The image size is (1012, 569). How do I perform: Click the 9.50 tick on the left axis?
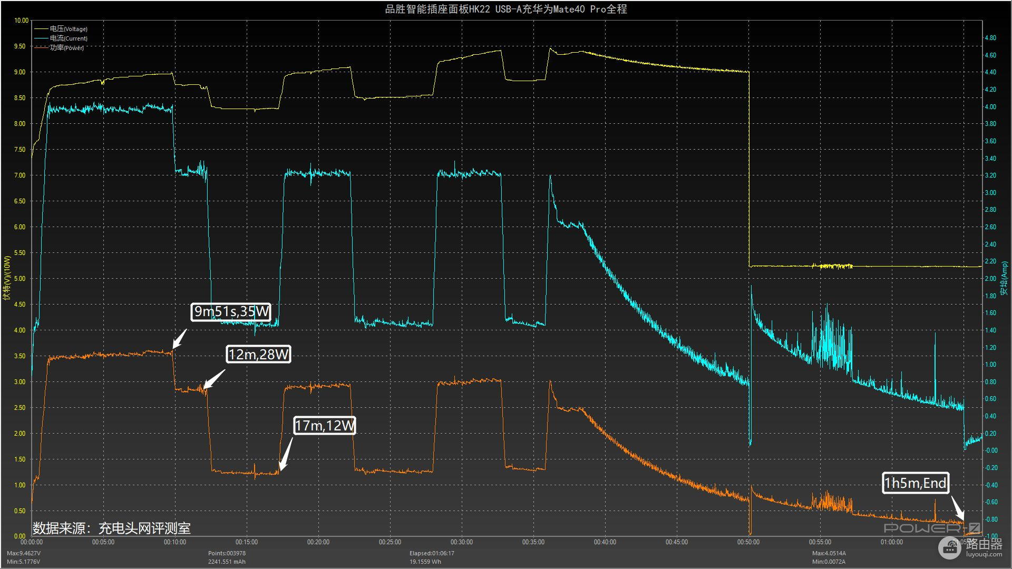[x=20, y=46]
